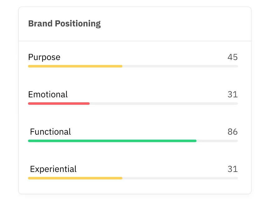Click the unfilled gray part of Emotional bar
The height and width of the screenshot is (199, 256).
pos(164,104)
